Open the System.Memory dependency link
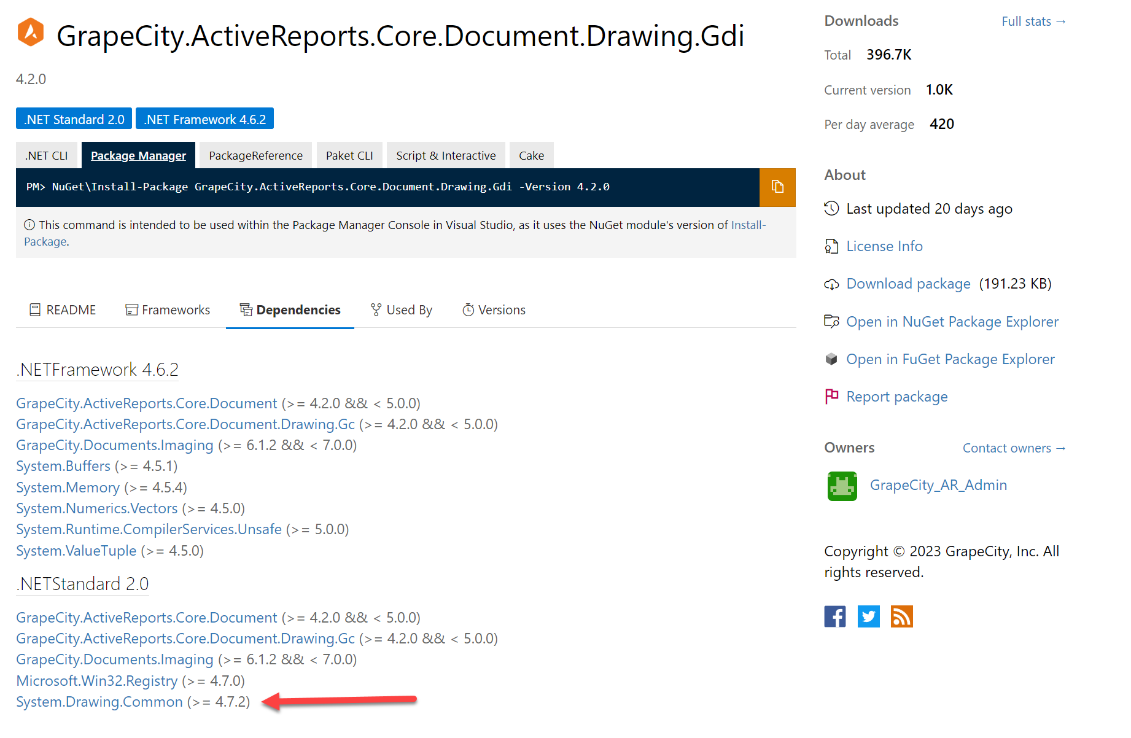 tap(68, 487)
